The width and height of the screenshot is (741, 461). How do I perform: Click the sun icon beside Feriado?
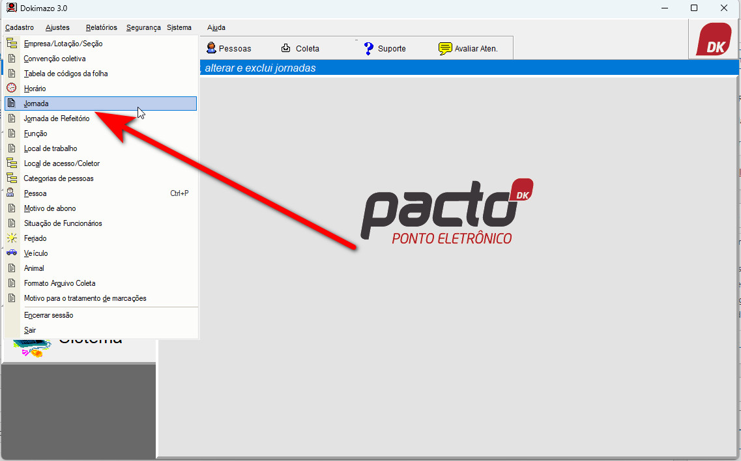click(x=11, y=238)
